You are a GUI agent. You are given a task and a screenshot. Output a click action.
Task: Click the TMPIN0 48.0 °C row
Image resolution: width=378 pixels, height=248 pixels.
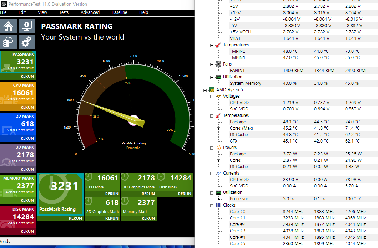point(303,51)
